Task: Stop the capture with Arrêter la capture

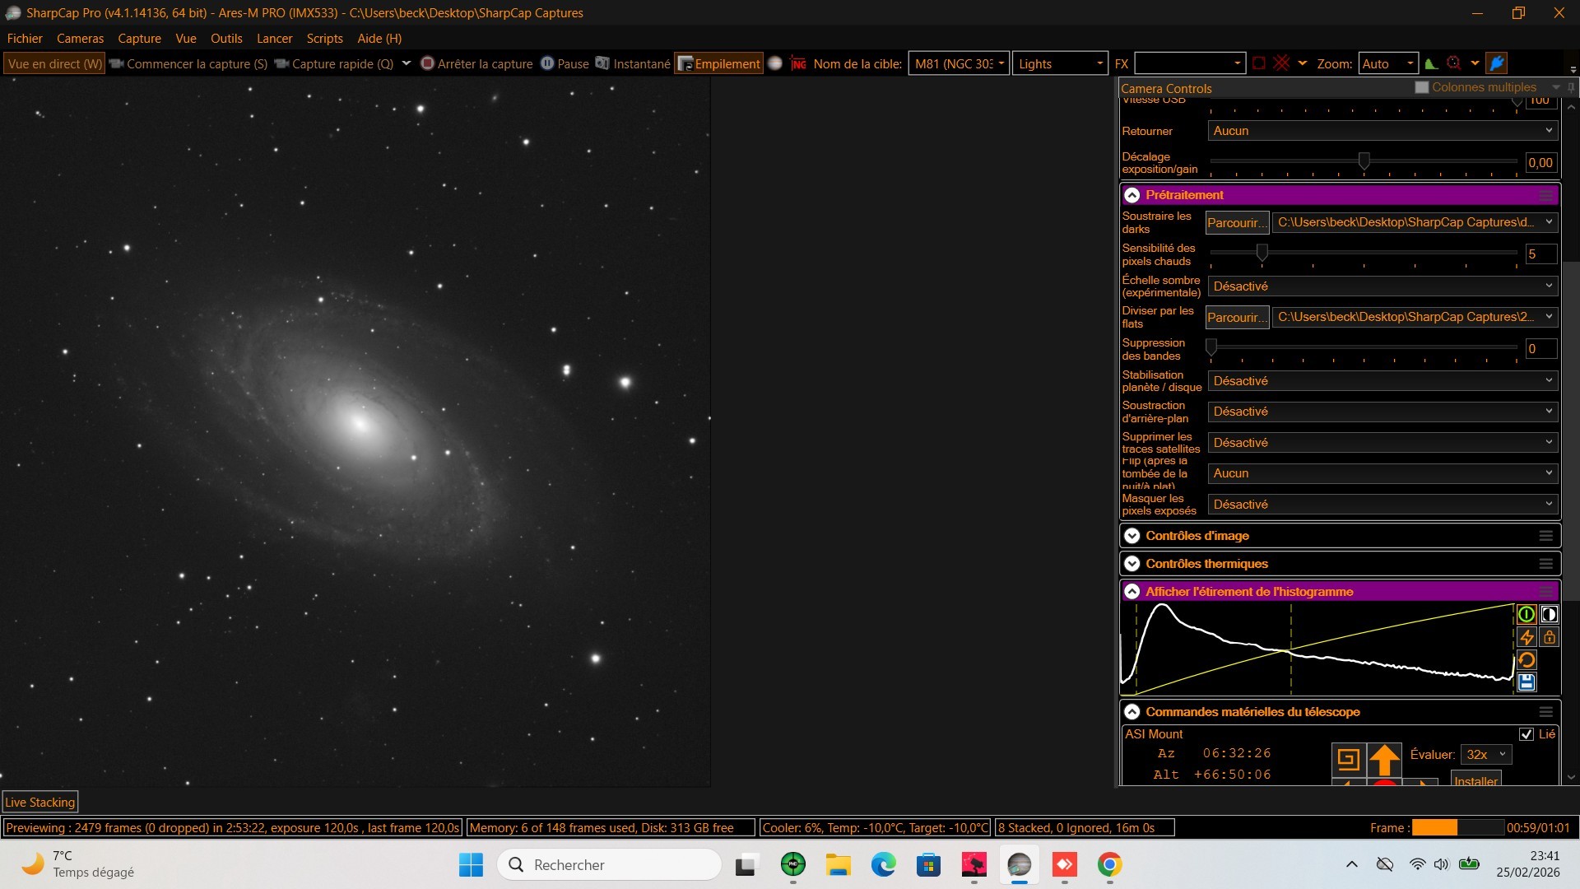Action: (476, 63)
